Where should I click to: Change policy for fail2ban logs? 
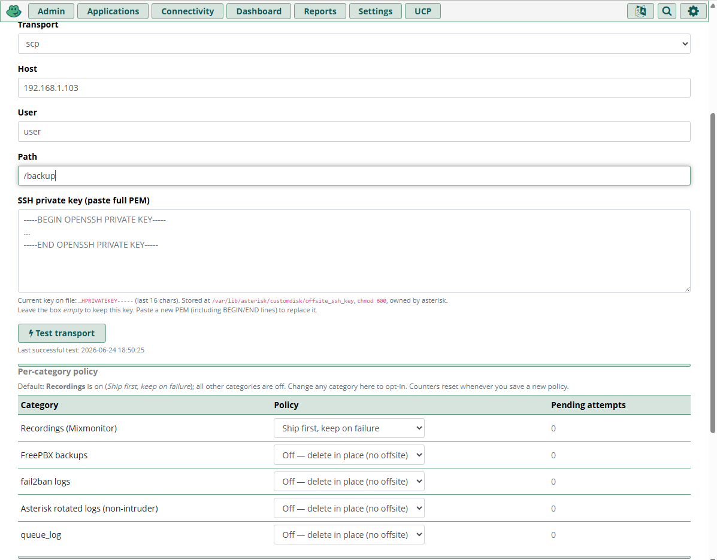pyautogui.click(x=349, y=482)
